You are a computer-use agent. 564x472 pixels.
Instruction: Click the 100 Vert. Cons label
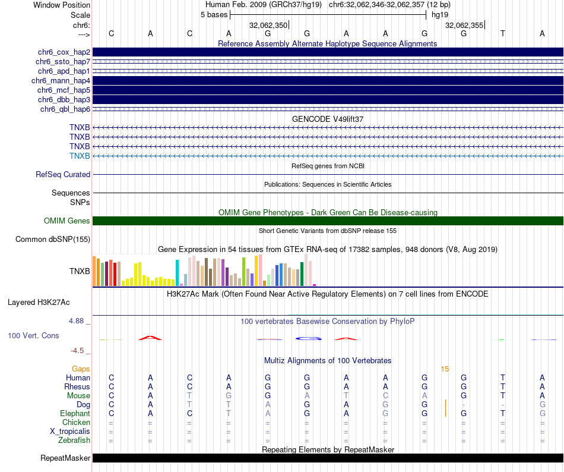pos(33,336)
